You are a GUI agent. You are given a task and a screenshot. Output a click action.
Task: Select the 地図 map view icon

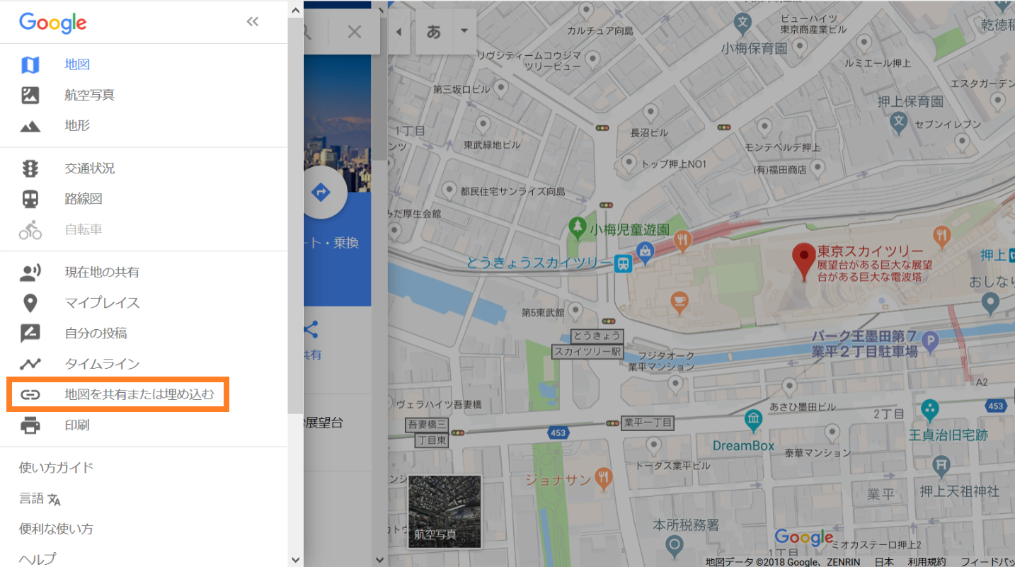[30, 64]
